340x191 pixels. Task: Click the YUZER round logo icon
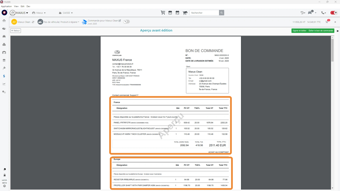point(4,13)
